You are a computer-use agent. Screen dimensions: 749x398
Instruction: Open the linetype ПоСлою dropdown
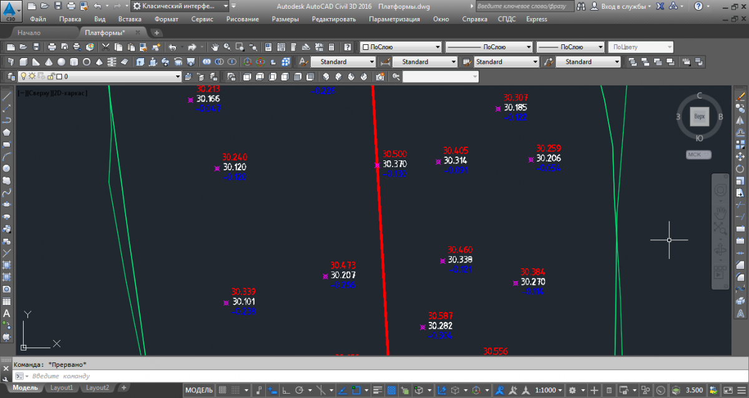click(489, 47)
